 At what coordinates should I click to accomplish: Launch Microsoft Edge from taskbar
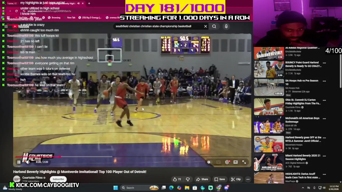click(171, 188)
